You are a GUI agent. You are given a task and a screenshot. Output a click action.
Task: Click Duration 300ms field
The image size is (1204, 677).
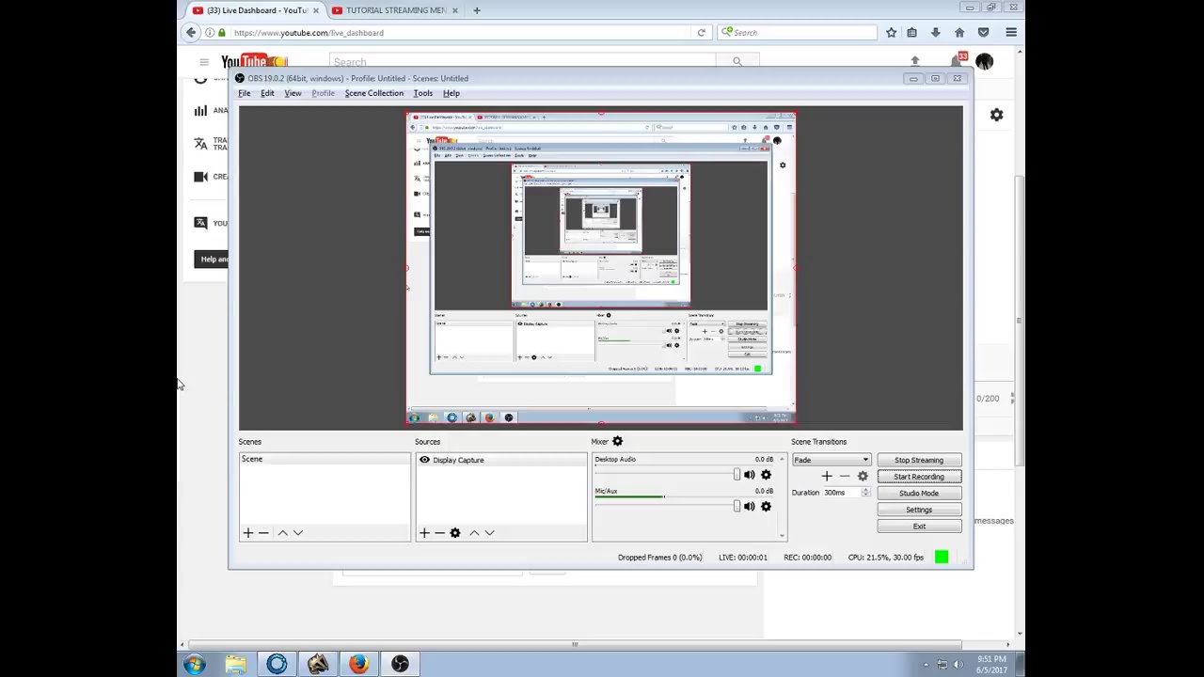[x=842, y=493]
